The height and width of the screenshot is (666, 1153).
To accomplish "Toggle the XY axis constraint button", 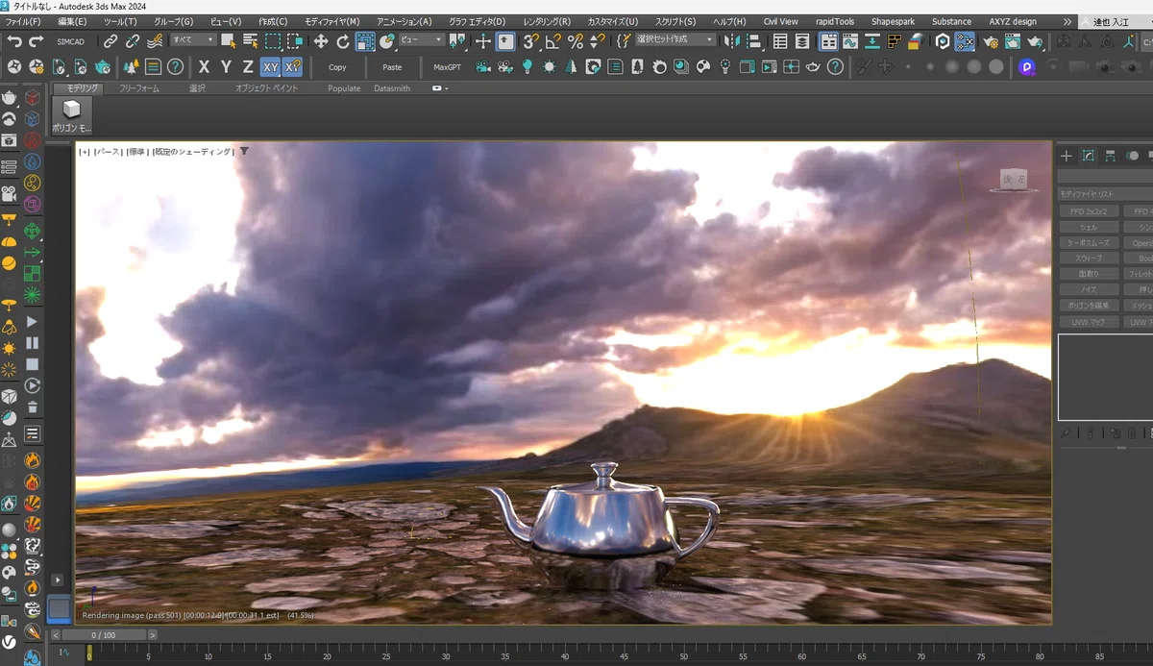I will 271,66.
